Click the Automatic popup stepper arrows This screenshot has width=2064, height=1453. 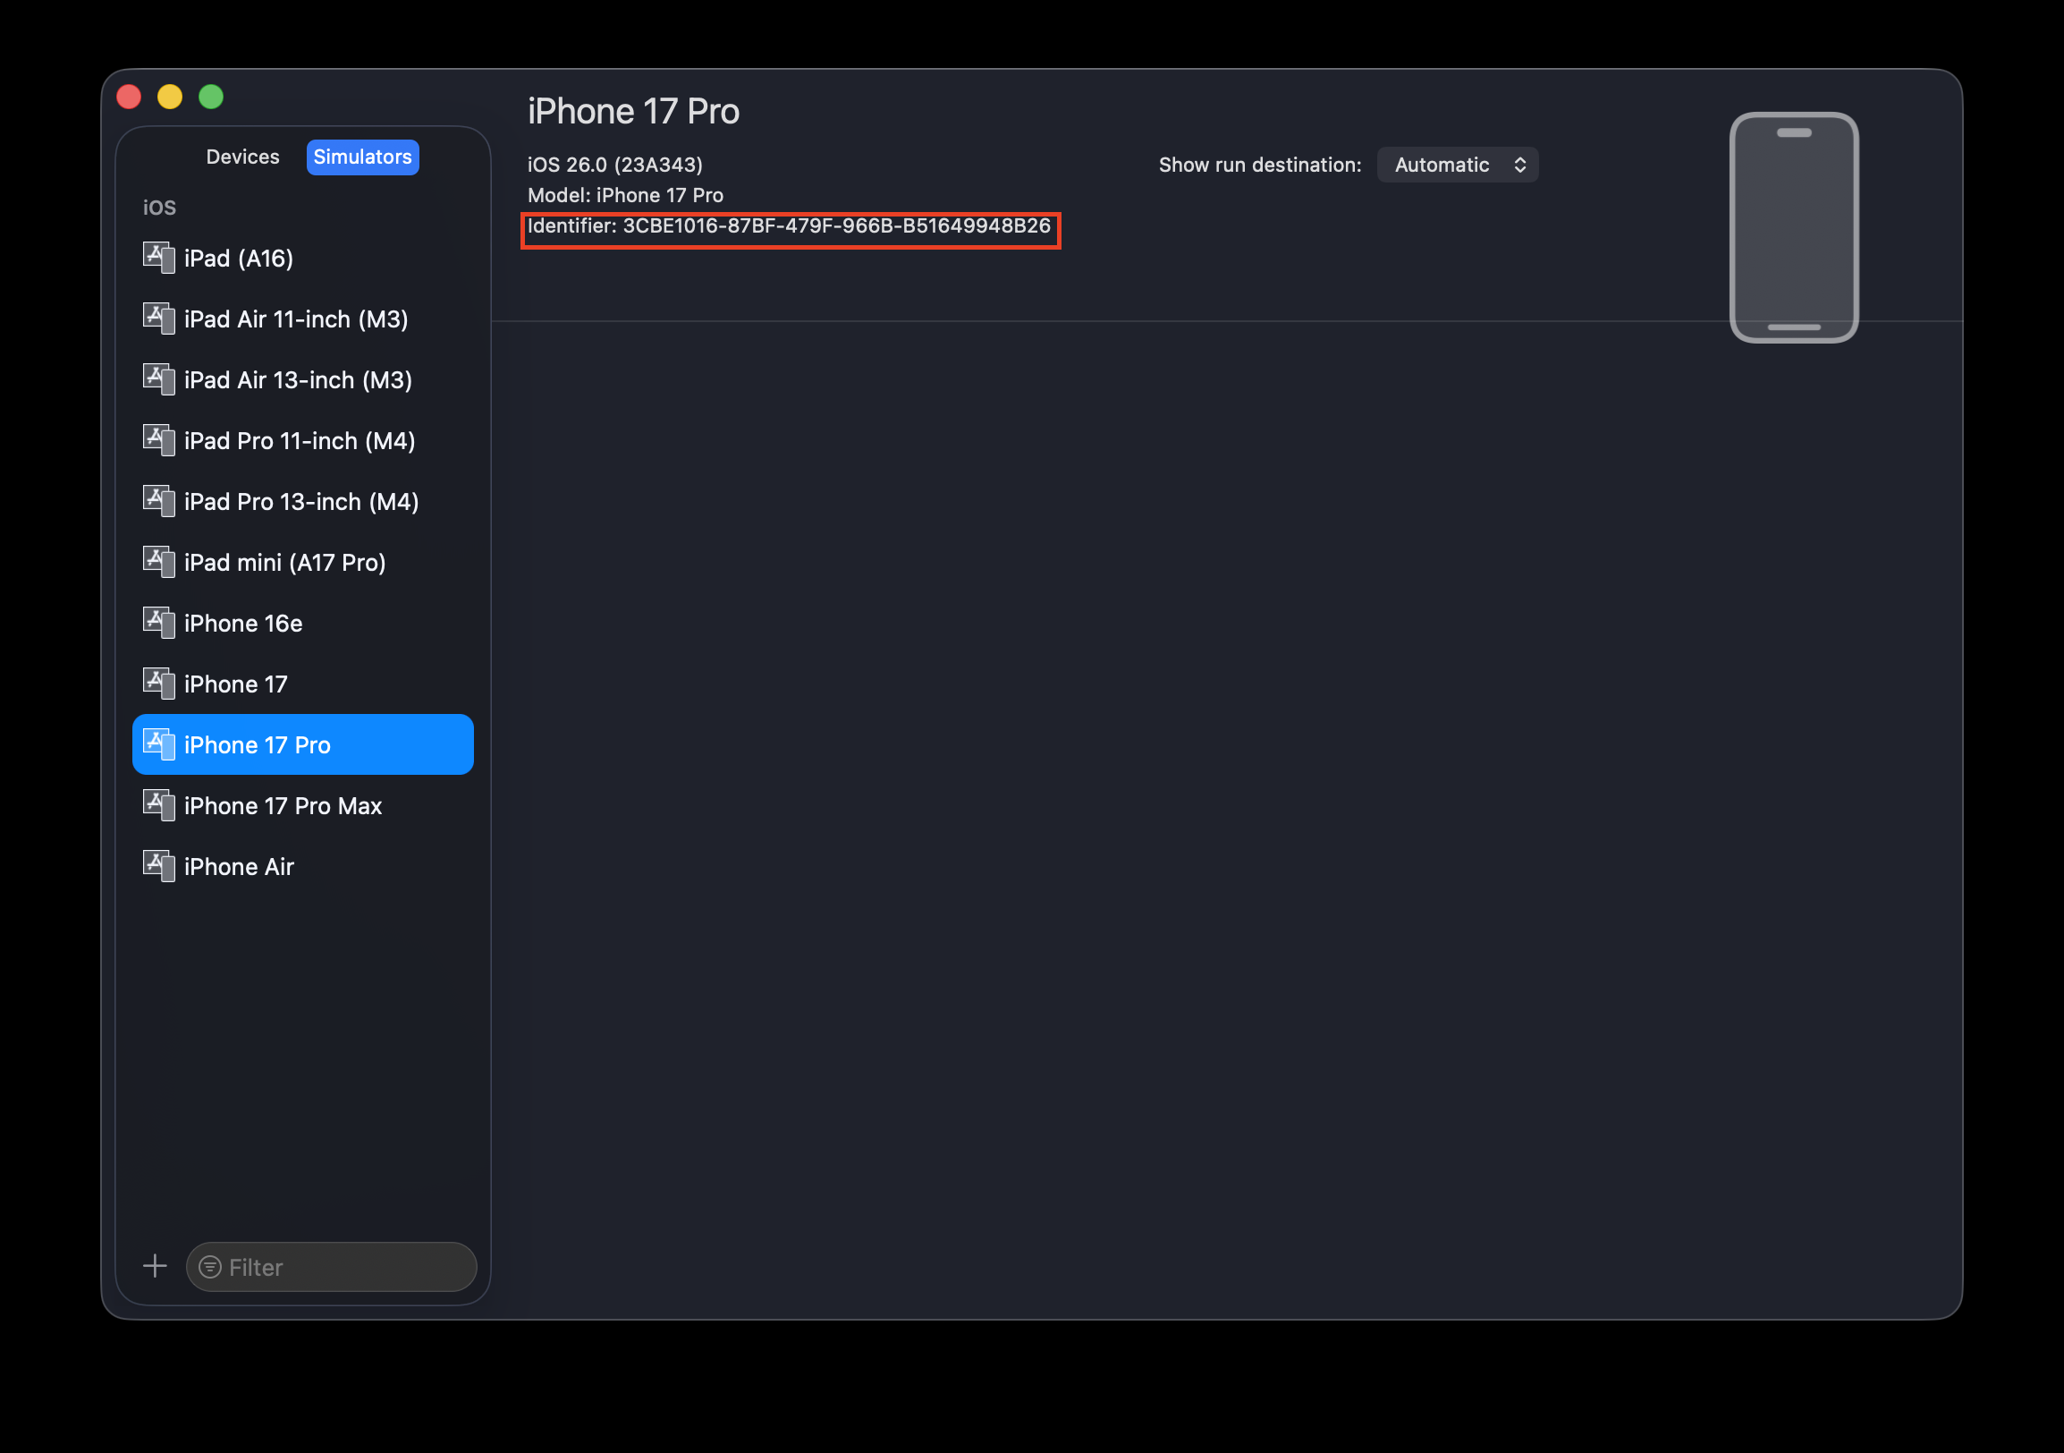click(1519, 165)
